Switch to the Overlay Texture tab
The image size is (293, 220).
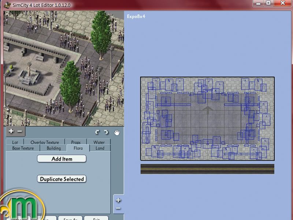(x=45, y=142)
